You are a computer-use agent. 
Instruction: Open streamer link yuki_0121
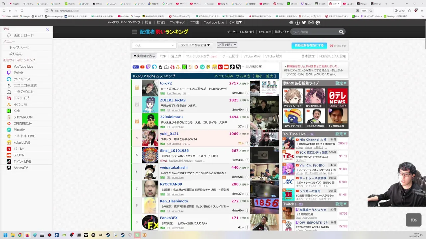tap(169, 133)
